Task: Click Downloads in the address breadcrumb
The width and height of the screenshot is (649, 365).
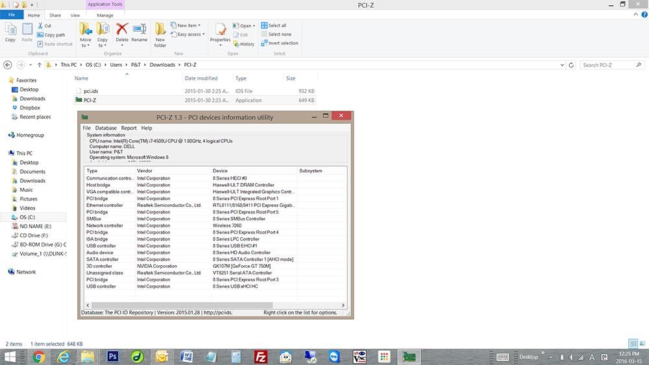Action: click(162, 65)
